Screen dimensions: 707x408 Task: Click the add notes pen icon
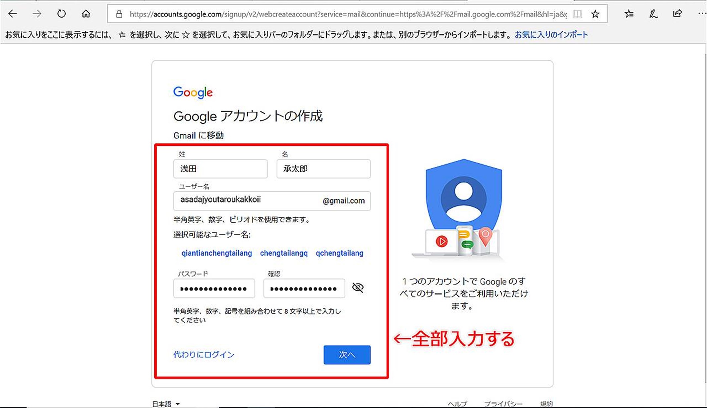[653, 14]
